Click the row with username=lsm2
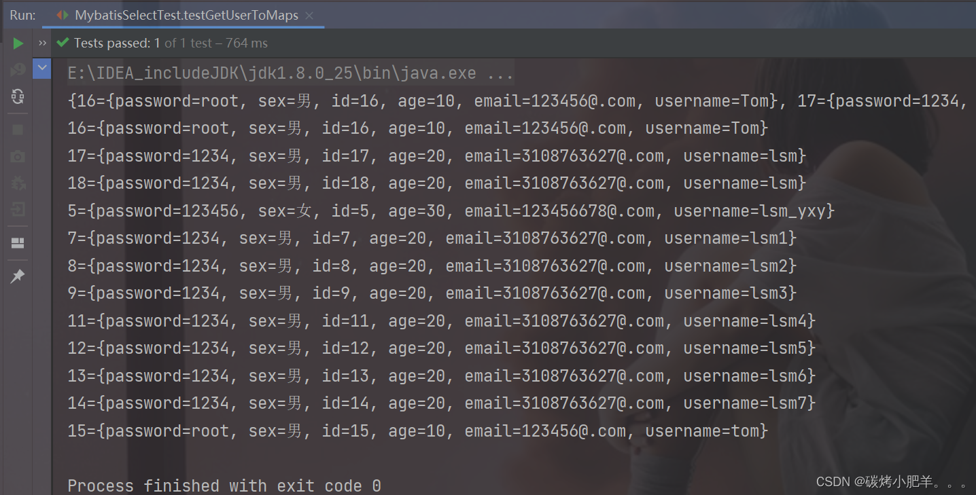The image size is (976, 495). pyautogui.click(x=432, y=266)
